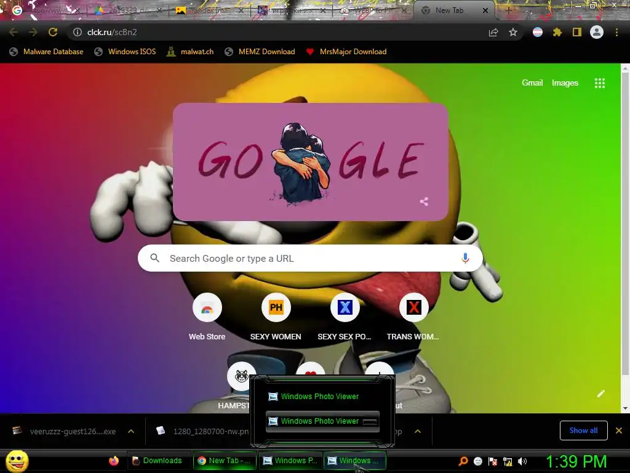Open the volume speaker tray icon
Viewport: 630px width, 473px height.
coord(522,461)
